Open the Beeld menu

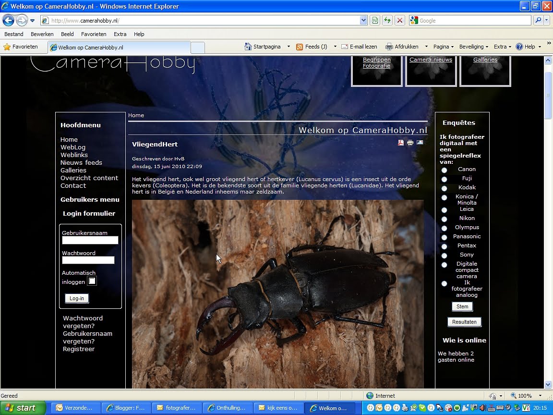pyautogui.click(x=67, y=34)
